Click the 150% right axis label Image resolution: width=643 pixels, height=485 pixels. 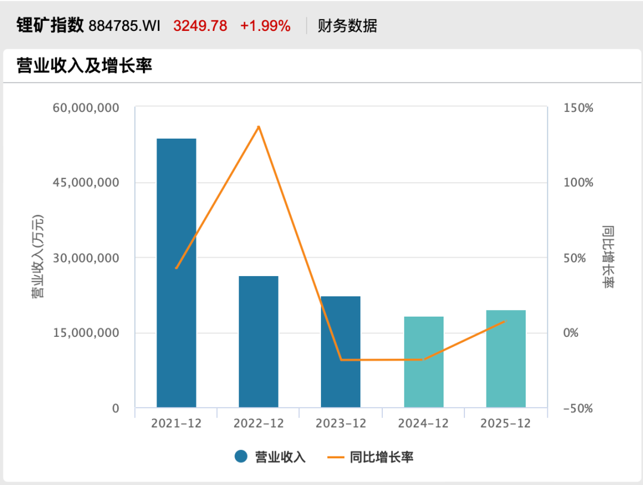tap(579, 108)
